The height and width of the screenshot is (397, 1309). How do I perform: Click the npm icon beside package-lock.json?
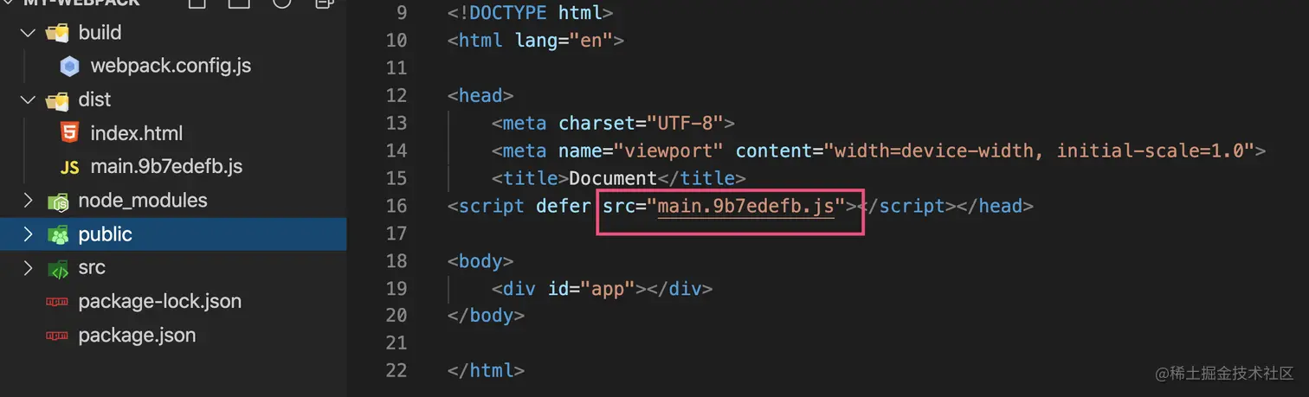pyautogui.click(x=57, y=302)
